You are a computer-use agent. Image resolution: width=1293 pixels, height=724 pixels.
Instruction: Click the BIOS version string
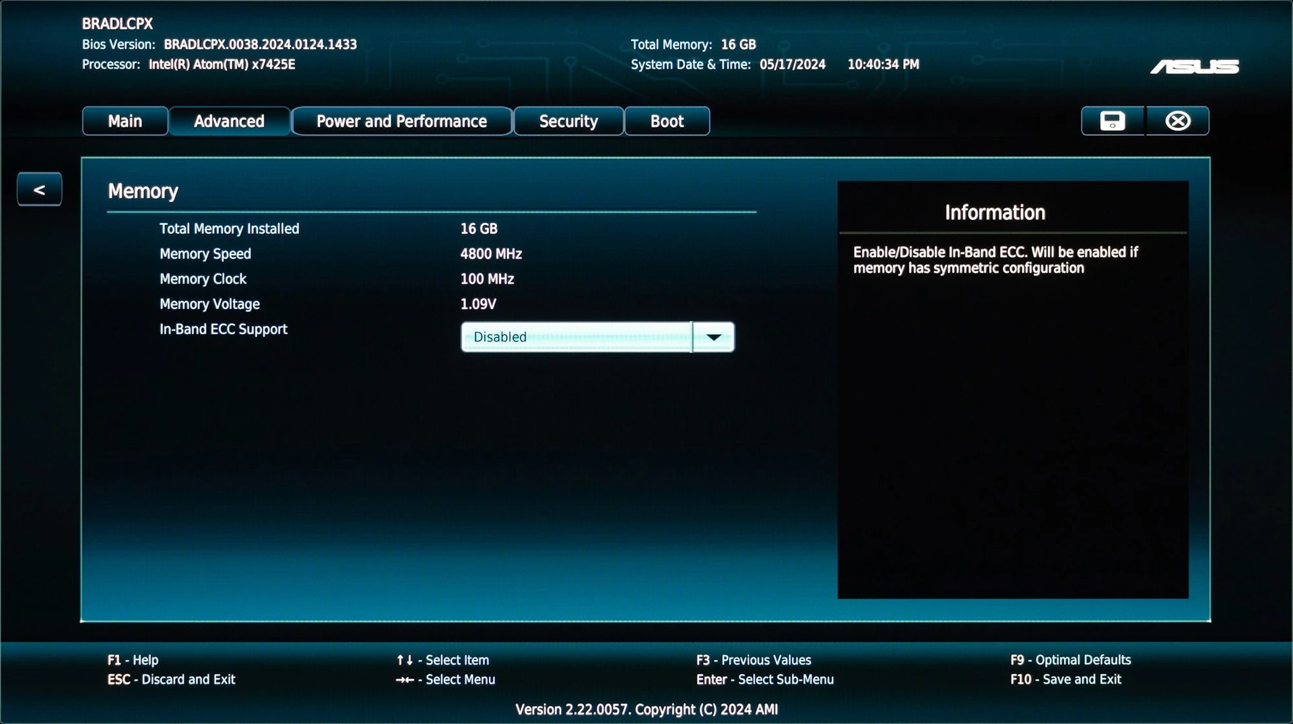[261, 44]
